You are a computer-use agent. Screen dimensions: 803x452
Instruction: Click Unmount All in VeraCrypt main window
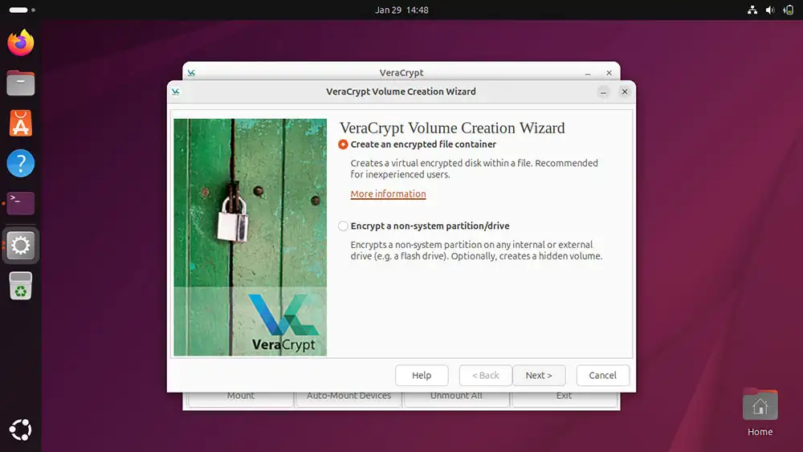[x=456, y=399]
